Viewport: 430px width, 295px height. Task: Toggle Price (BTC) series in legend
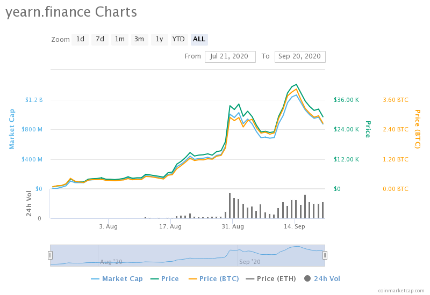pos(214,278)
